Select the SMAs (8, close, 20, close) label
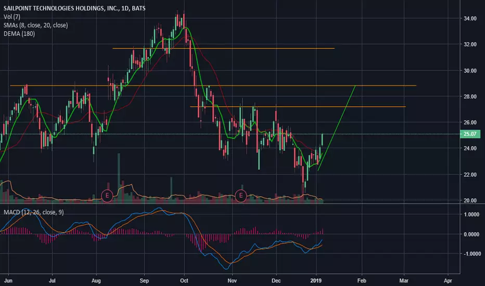This screenshot has width=485, height=286. [35, 25]
